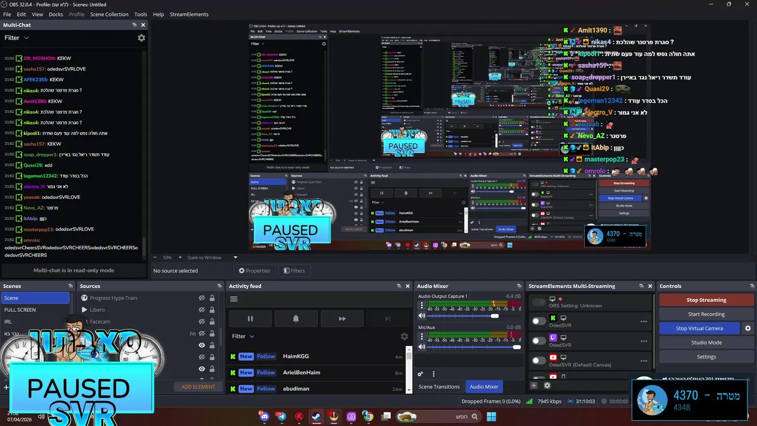Viewport: 757px width, 426px height.
Task: Expand the Activity feed Filter dropdown
Action: click(243, 336)
